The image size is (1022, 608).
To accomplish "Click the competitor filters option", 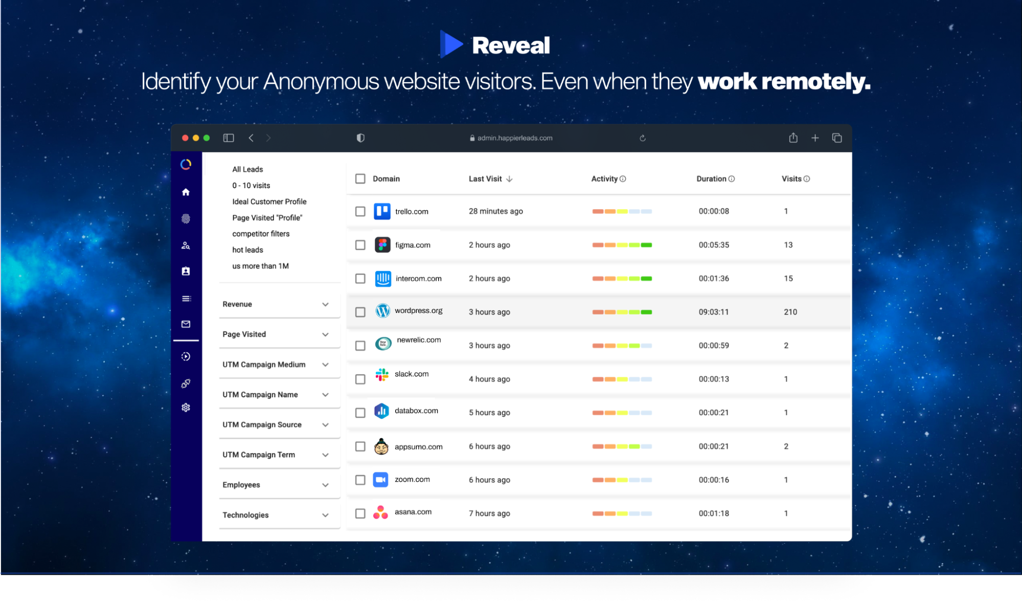I will pyautogui.click(x=260, y=233).
